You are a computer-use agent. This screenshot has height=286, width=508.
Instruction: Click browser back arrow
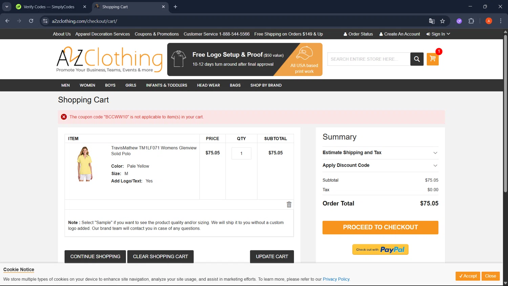[x=7, y=21]
